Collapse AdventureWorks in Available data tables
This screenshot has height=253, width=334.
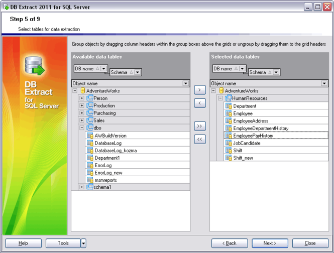coord(75,91)
